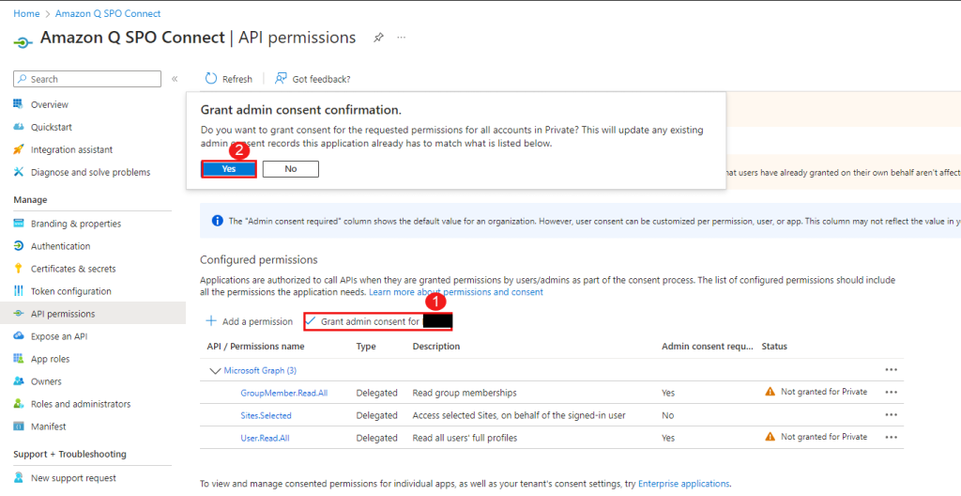Click the Admin consent required column header
This screenshot has width=961, height=496.
pyautogui.click(x=708, y=347)
